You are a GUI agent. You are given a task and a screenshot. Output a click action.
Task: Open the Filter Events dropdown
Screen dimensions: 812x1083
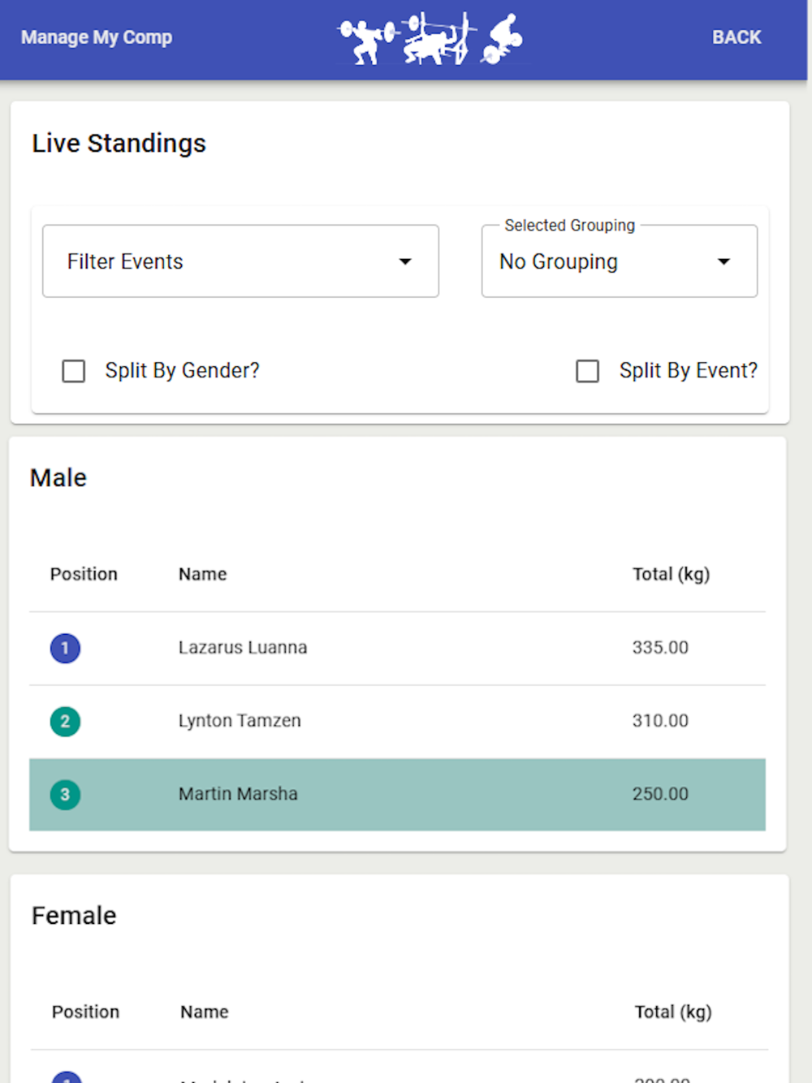point(240,261)
